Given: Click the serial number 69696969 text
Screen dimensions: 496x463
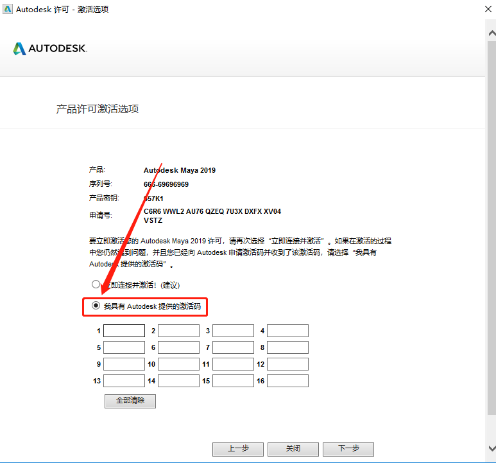Looking at the screenshot, I should (166, 184).
